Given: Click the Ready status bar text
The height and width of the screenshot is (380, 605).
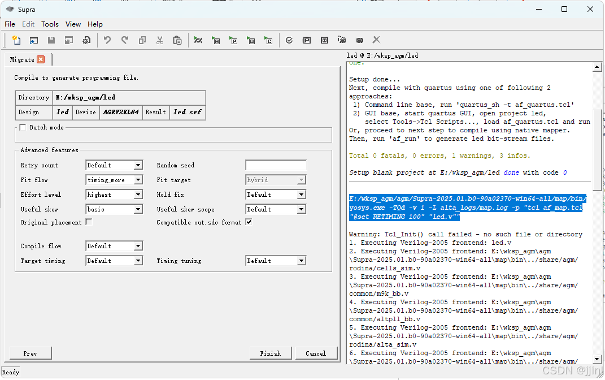Looking at the screenshot, I should tap(11, 372).
